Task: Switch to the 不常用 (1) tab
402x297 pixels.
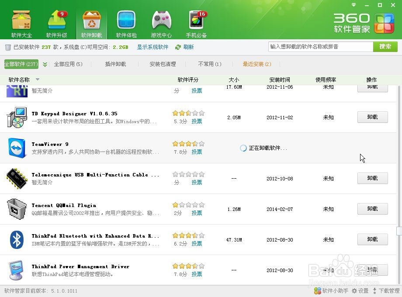Action: click(x=210, y=64)
